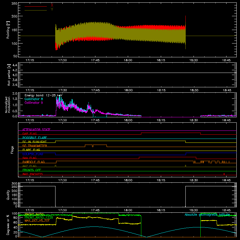Click the Absolute geomagnetic latitude label
Screen dimensions: 240x240
coord(207,214)
